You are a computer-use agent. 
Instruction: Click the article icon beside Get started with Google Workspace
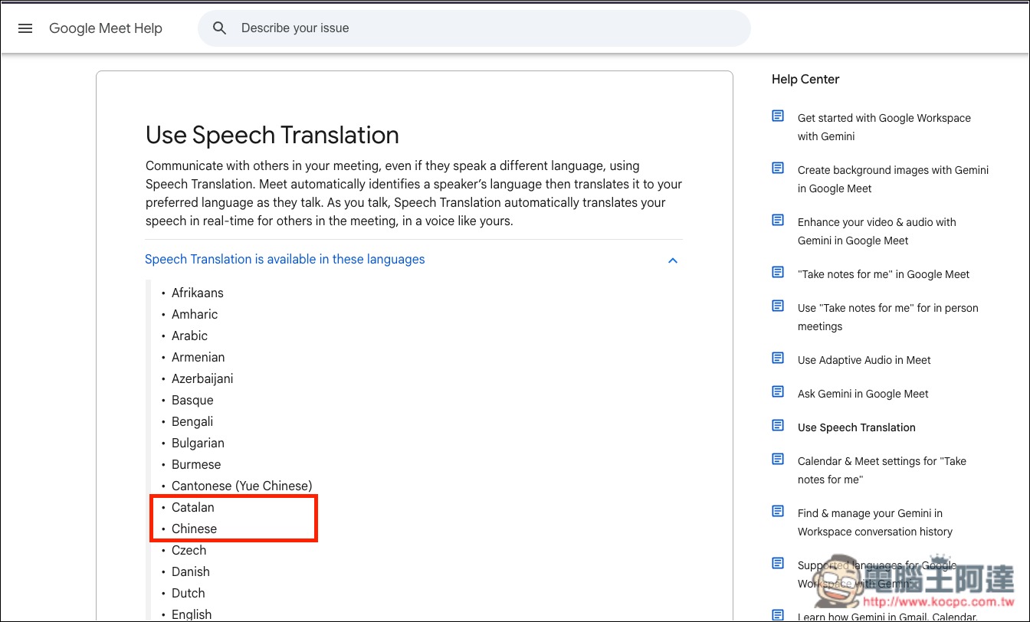[778, 116]
